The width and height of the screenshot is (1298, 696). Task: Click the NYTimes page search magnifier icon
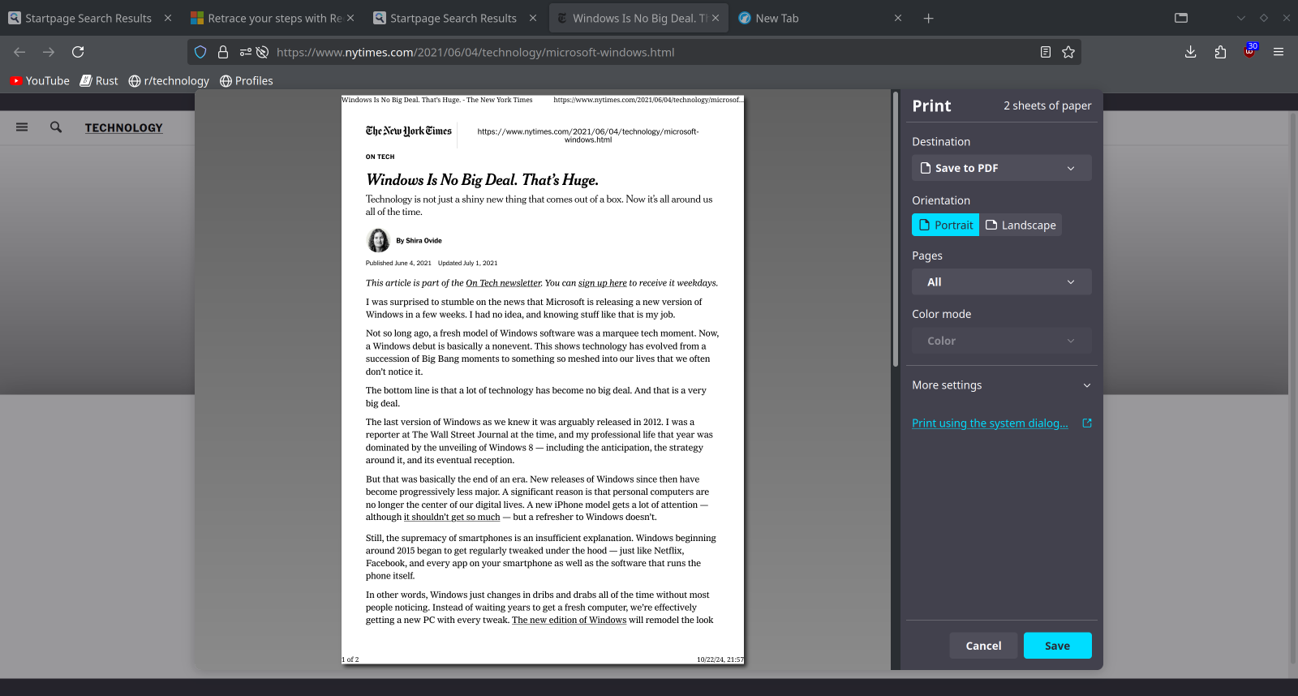click(56, 127)
